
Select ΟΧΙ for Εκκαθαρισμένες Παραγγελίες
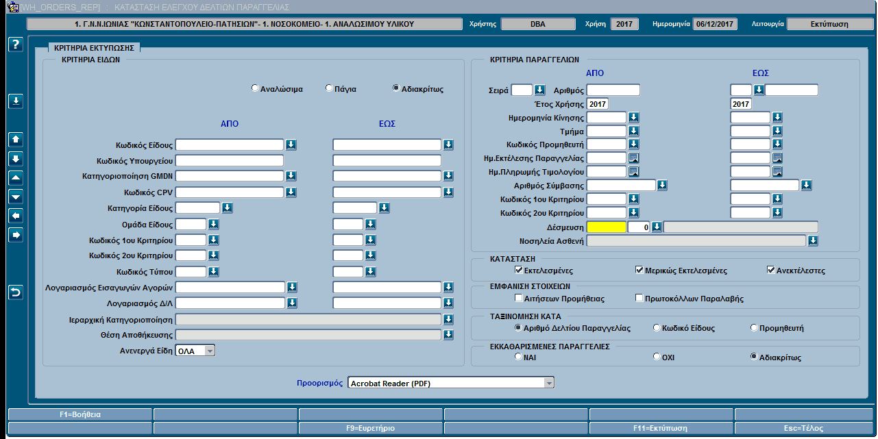pos(657,357)
